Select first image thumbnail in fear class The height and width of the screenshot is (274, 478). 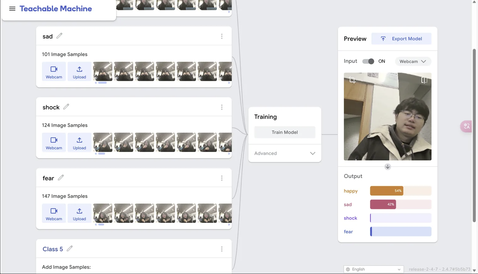103,213
